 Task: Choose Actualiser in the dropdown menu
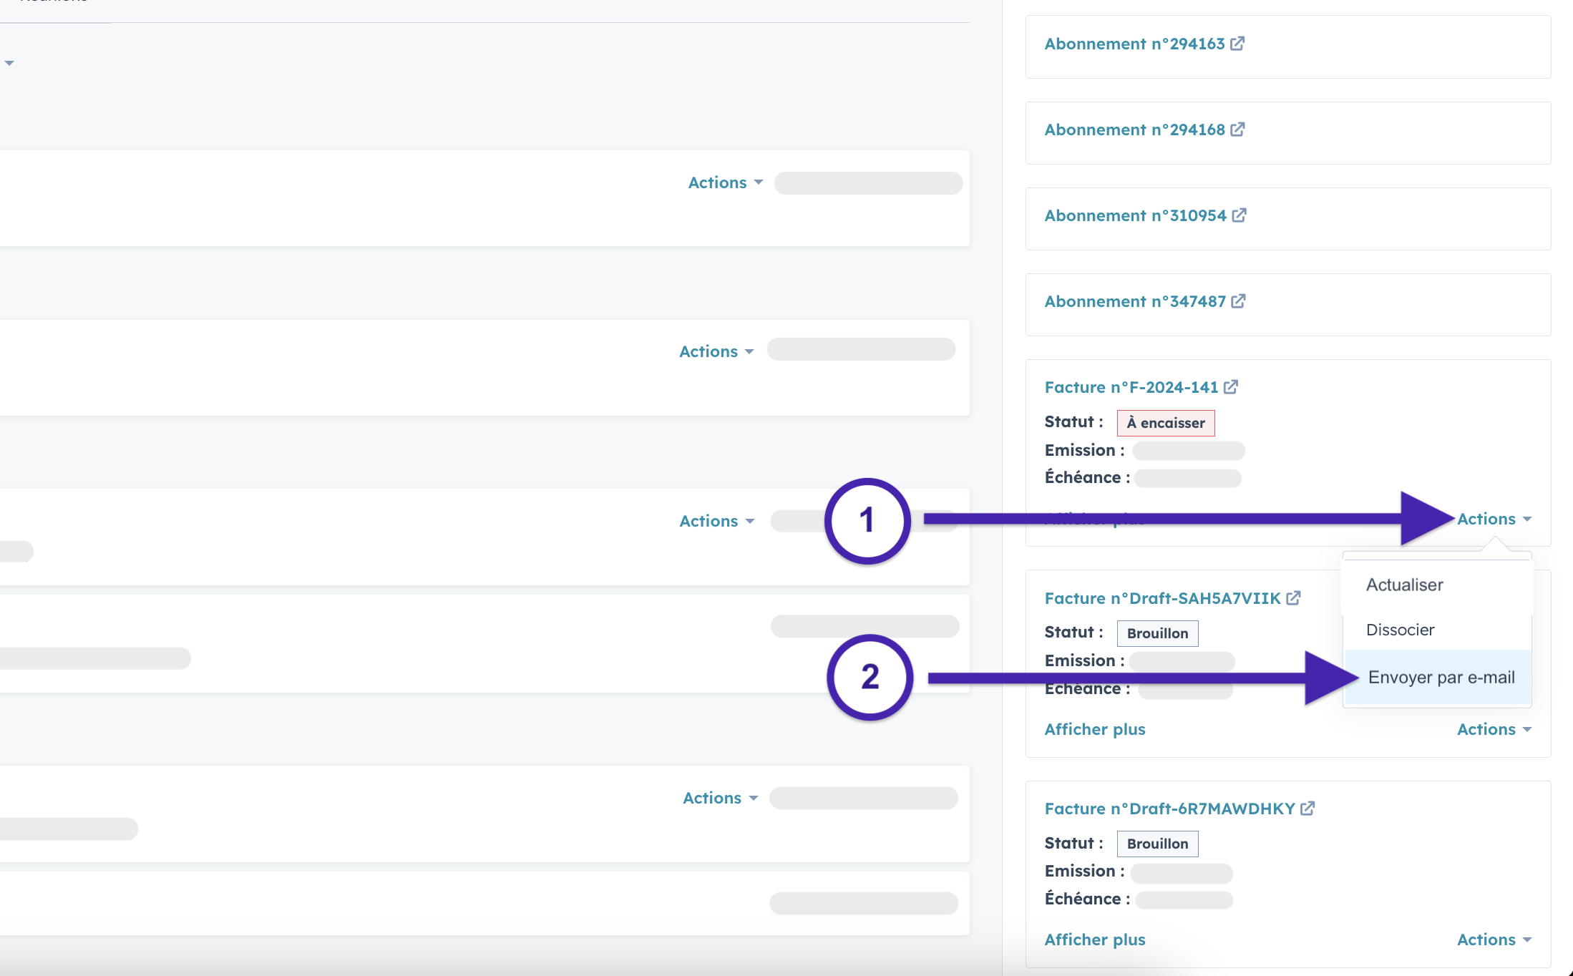pyautogui.click(x=1404, y=585)
